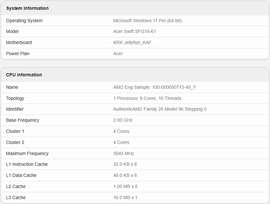The width and height of the screenshot is (270, 204).
Task: Select the Motherboard row label
Action: 19,42
